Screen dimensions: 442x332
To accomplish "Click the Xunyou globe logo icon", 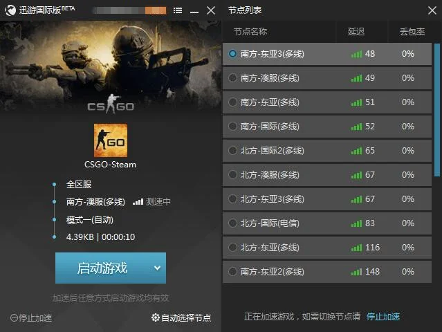I will pos(10,10).
